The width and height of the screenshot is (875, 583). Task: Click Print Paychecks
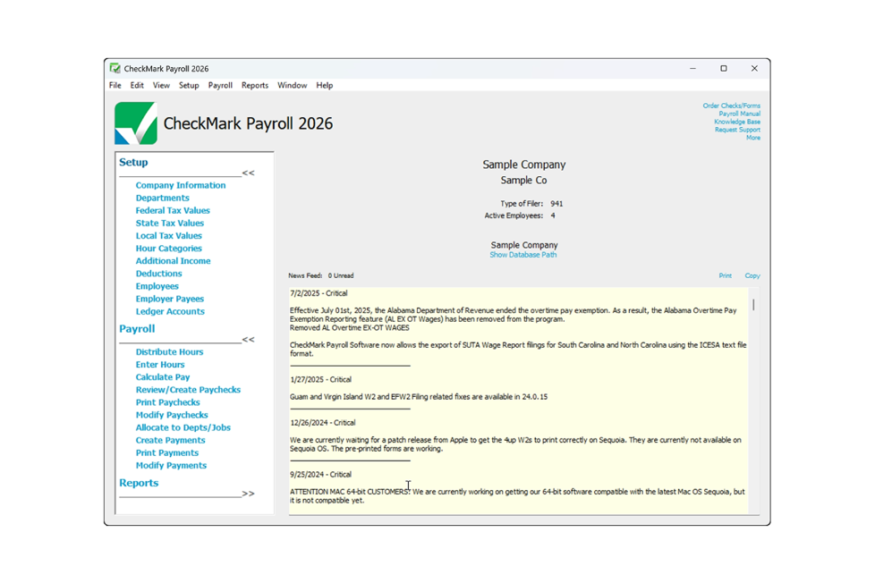click(170, 401)
